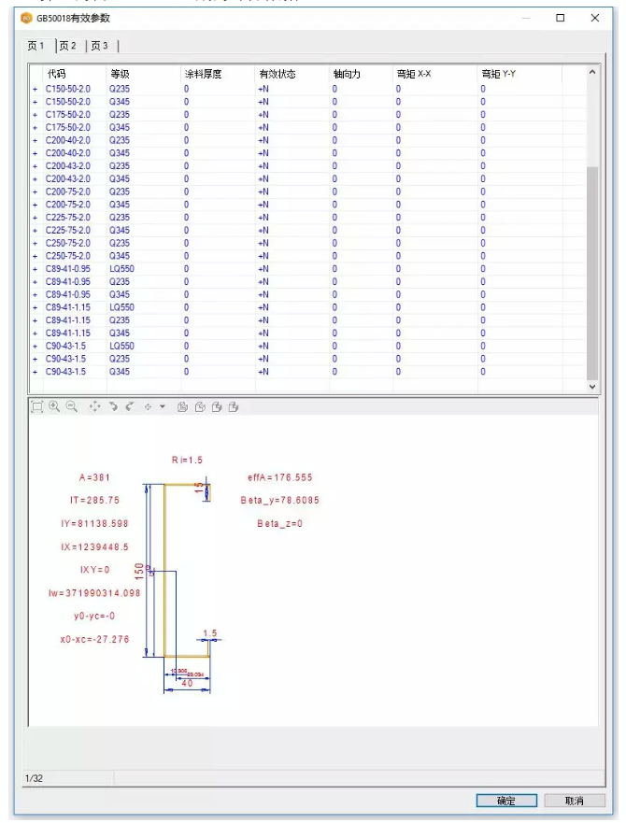Activate the pan move arrows tool
The width and height of the screenshot is (626, 823).
(x=95, y=406)
